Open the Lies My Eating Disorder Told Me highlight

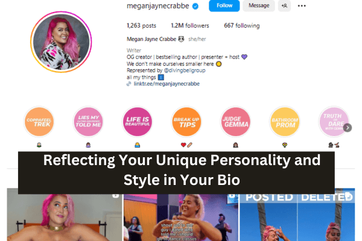(88, 122)
